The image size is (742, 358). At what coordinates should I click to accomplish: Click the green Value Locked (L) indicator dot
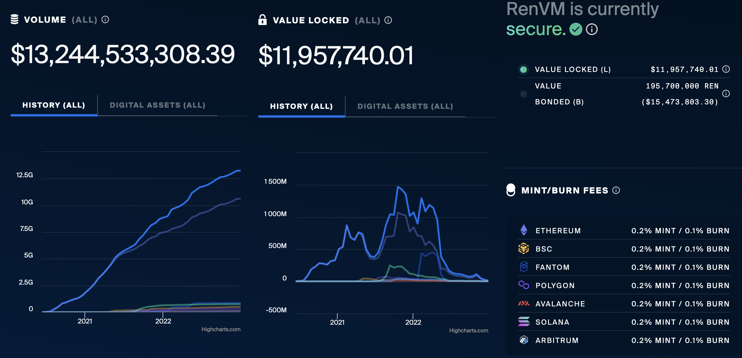coord(524,70)
